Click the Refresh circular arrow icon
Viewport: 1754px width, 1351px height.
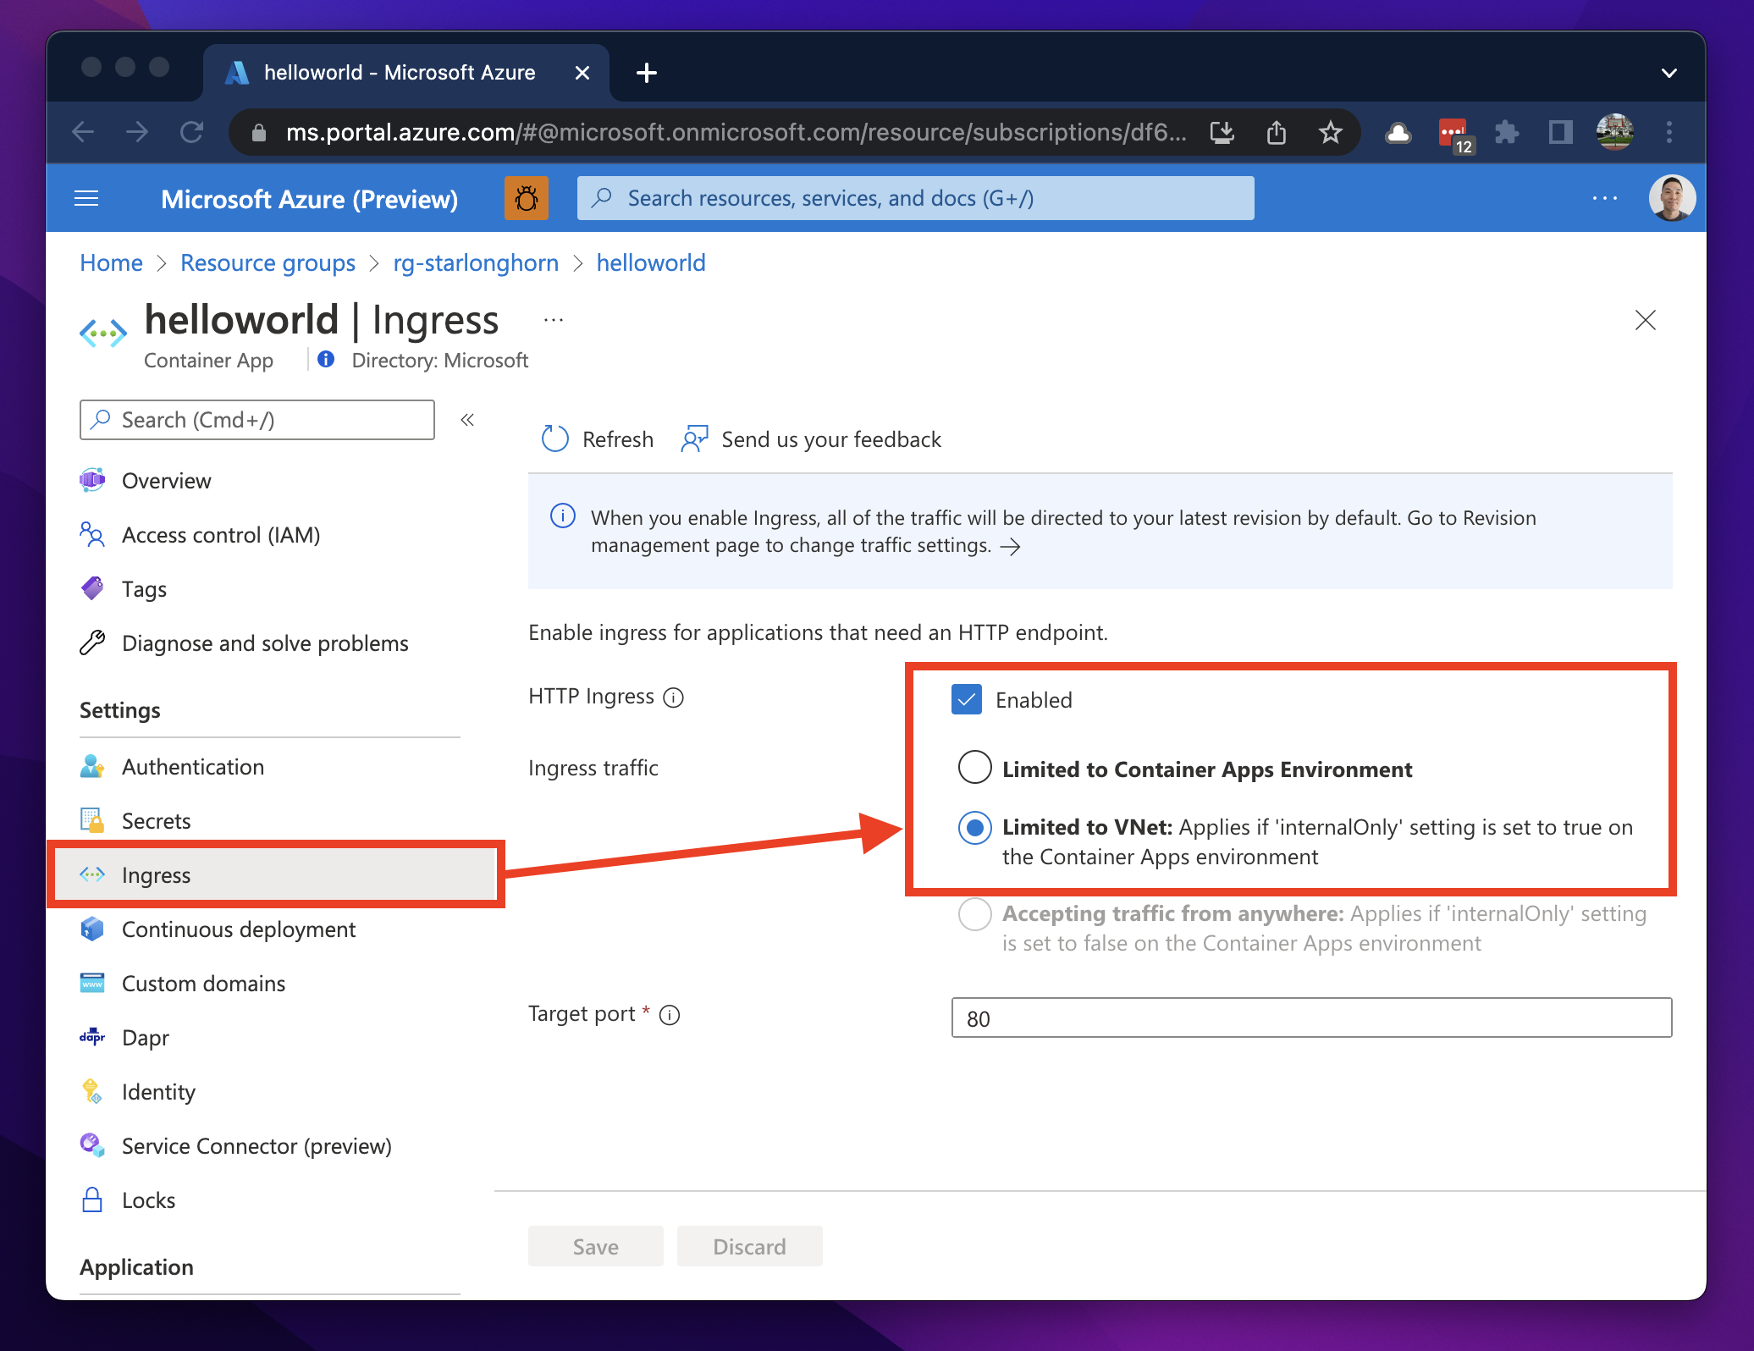click(x=554, y=438)
